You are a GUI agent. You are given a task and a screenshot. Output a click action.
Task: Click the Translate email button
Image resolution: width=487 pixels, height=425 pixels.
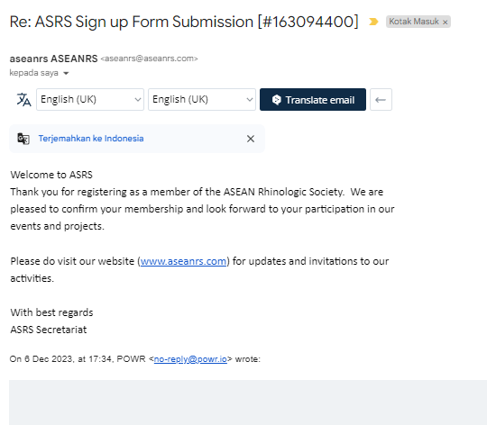tap(313, 100)
